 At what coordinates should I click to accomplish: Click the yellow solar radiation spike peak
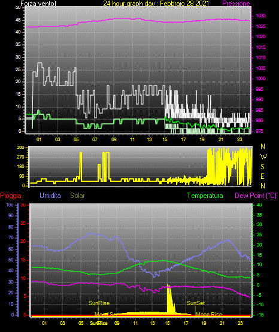point(168,285)
